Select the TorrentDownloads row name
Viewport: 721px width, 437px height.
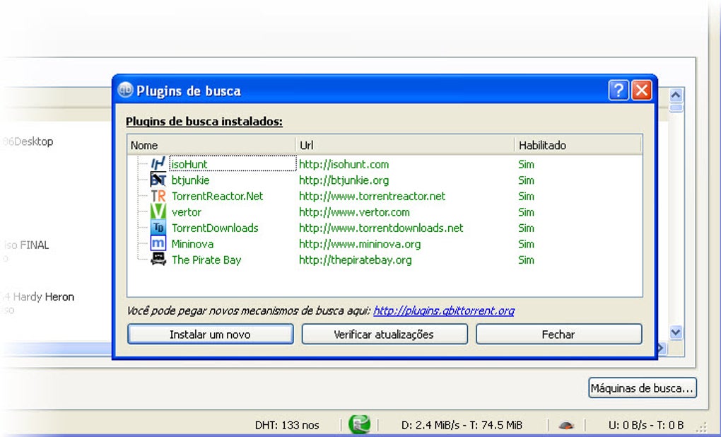click(215, 228)
